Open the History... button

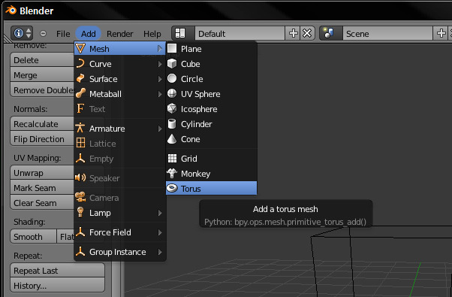(x=57, y=286)
